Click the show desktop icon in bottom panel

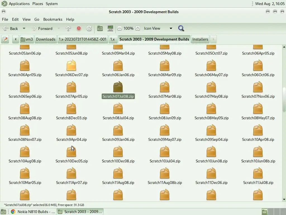[3, 212]
